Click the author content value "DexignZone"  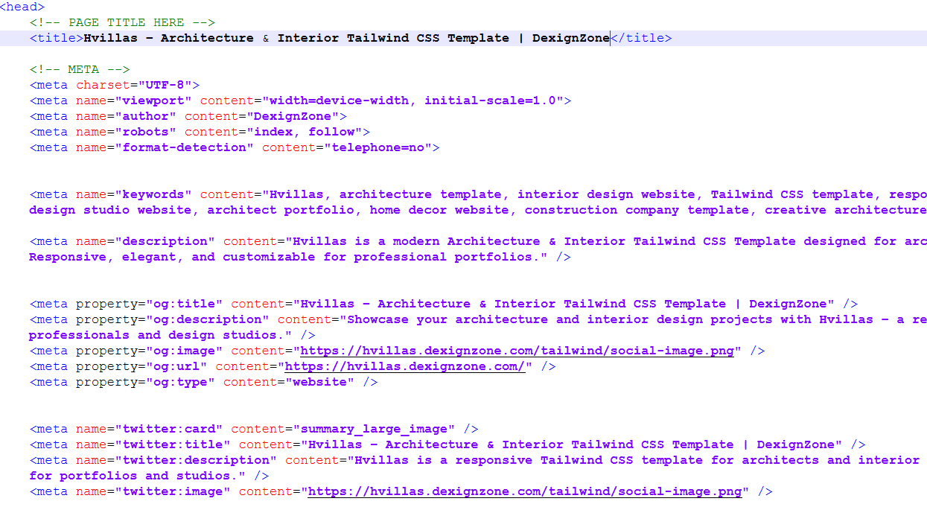tap(296, 116)
